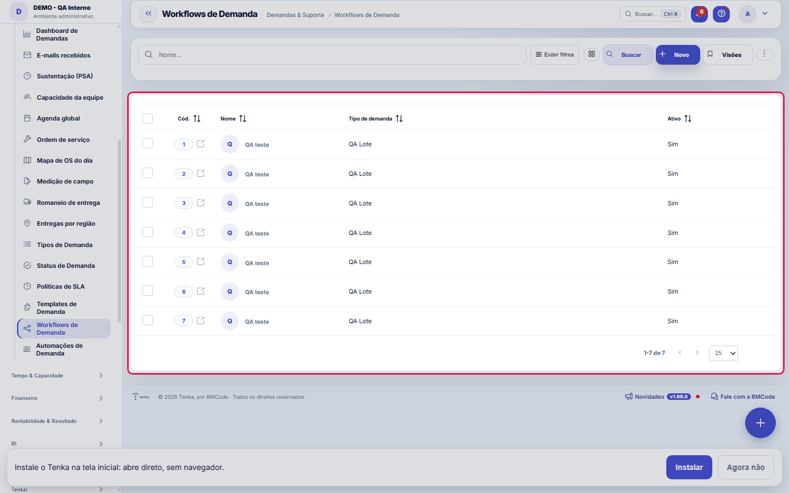Click the Instalar button
The image size is (789, 493).
(689, 467)
